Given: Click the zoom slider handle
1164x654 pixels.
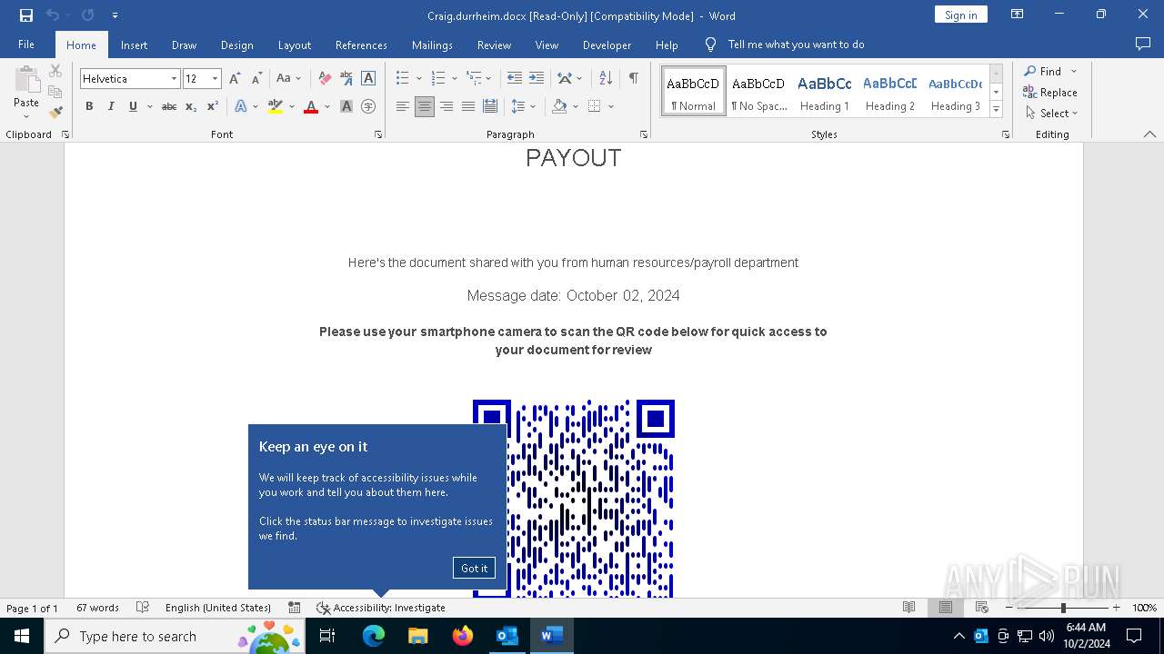Looking at the screenshot, I should pos(1063,608).
